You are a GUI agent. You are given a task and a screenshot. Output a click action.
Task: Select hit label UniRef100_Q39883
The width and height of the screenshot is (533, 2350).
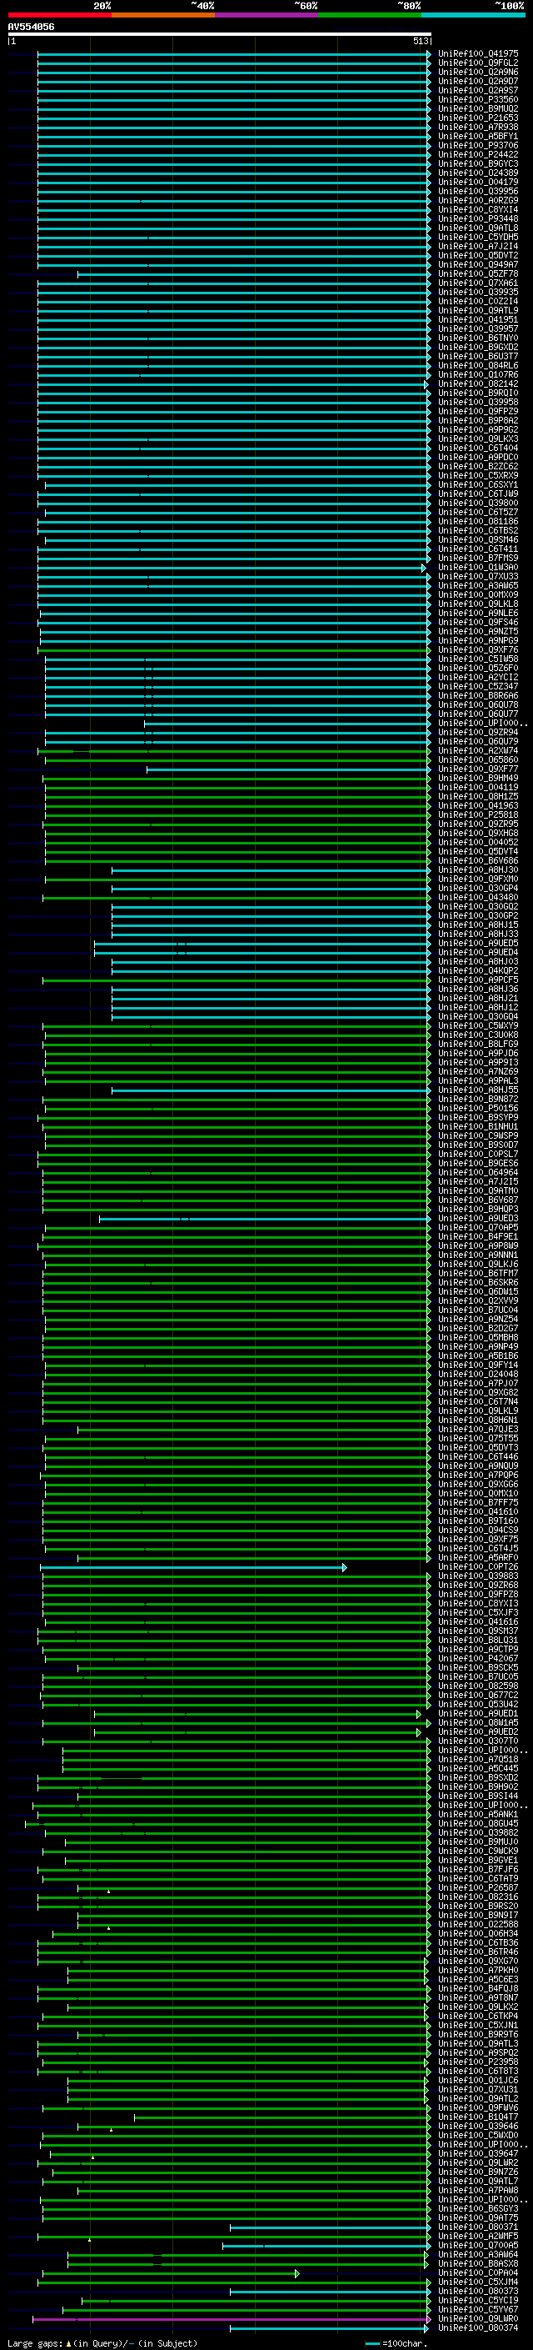click(477, 1576)
